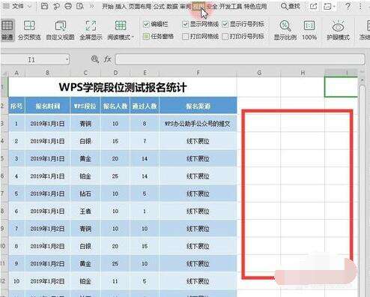The width and height of the screenshot is (370, 297).
Task: Open 分页预览 page break preview
Action: click(x=29, y=31)
